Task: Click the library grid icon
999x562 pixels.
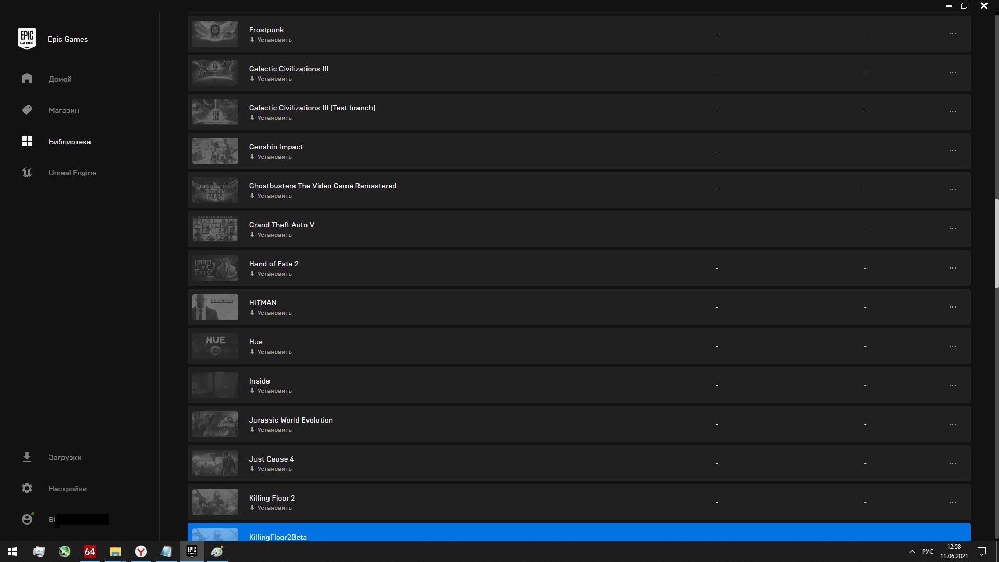Action: 27,141
